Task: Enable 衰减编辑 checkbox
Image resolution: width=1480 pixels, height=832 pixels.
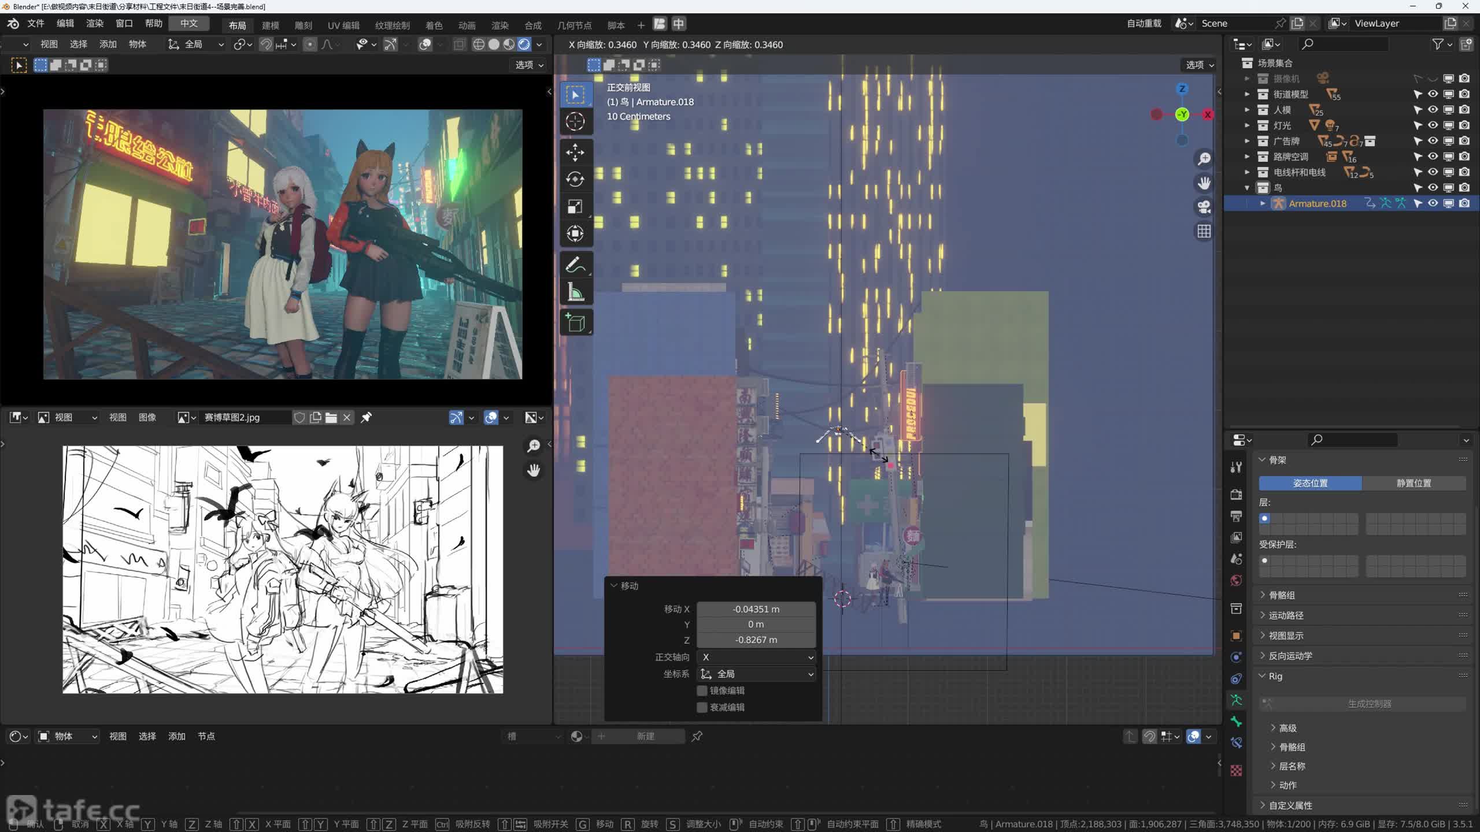Action: 702,707
